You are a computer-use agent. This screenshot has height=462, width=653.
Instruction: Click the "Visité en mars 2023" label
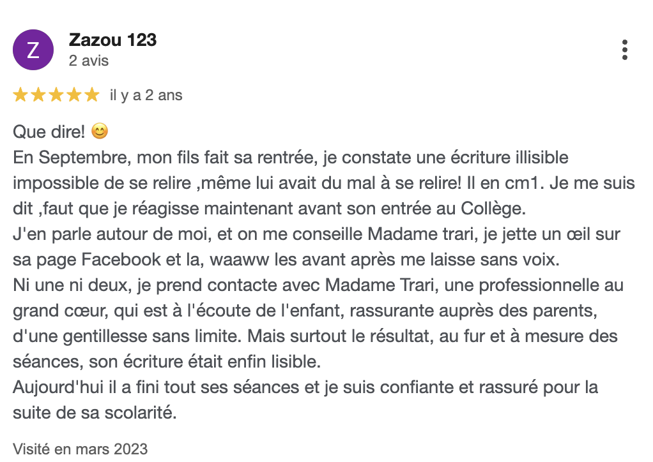click(x=81, y=449)
